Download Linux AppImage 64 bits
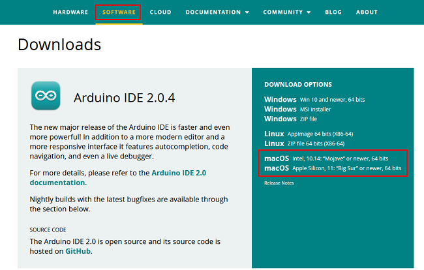 [307, 134]
